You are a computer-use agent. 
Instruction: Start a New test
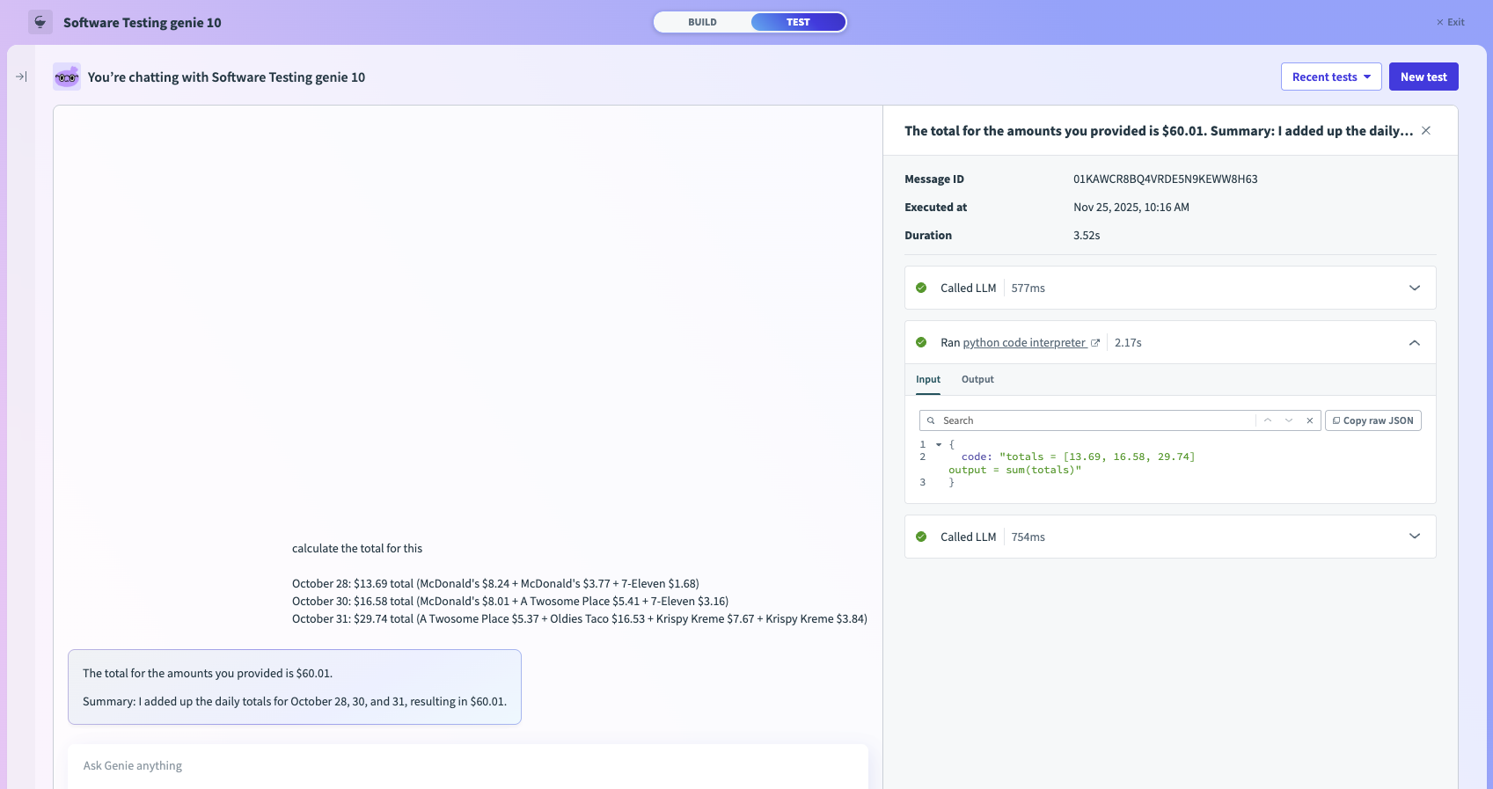point(1423,77)
